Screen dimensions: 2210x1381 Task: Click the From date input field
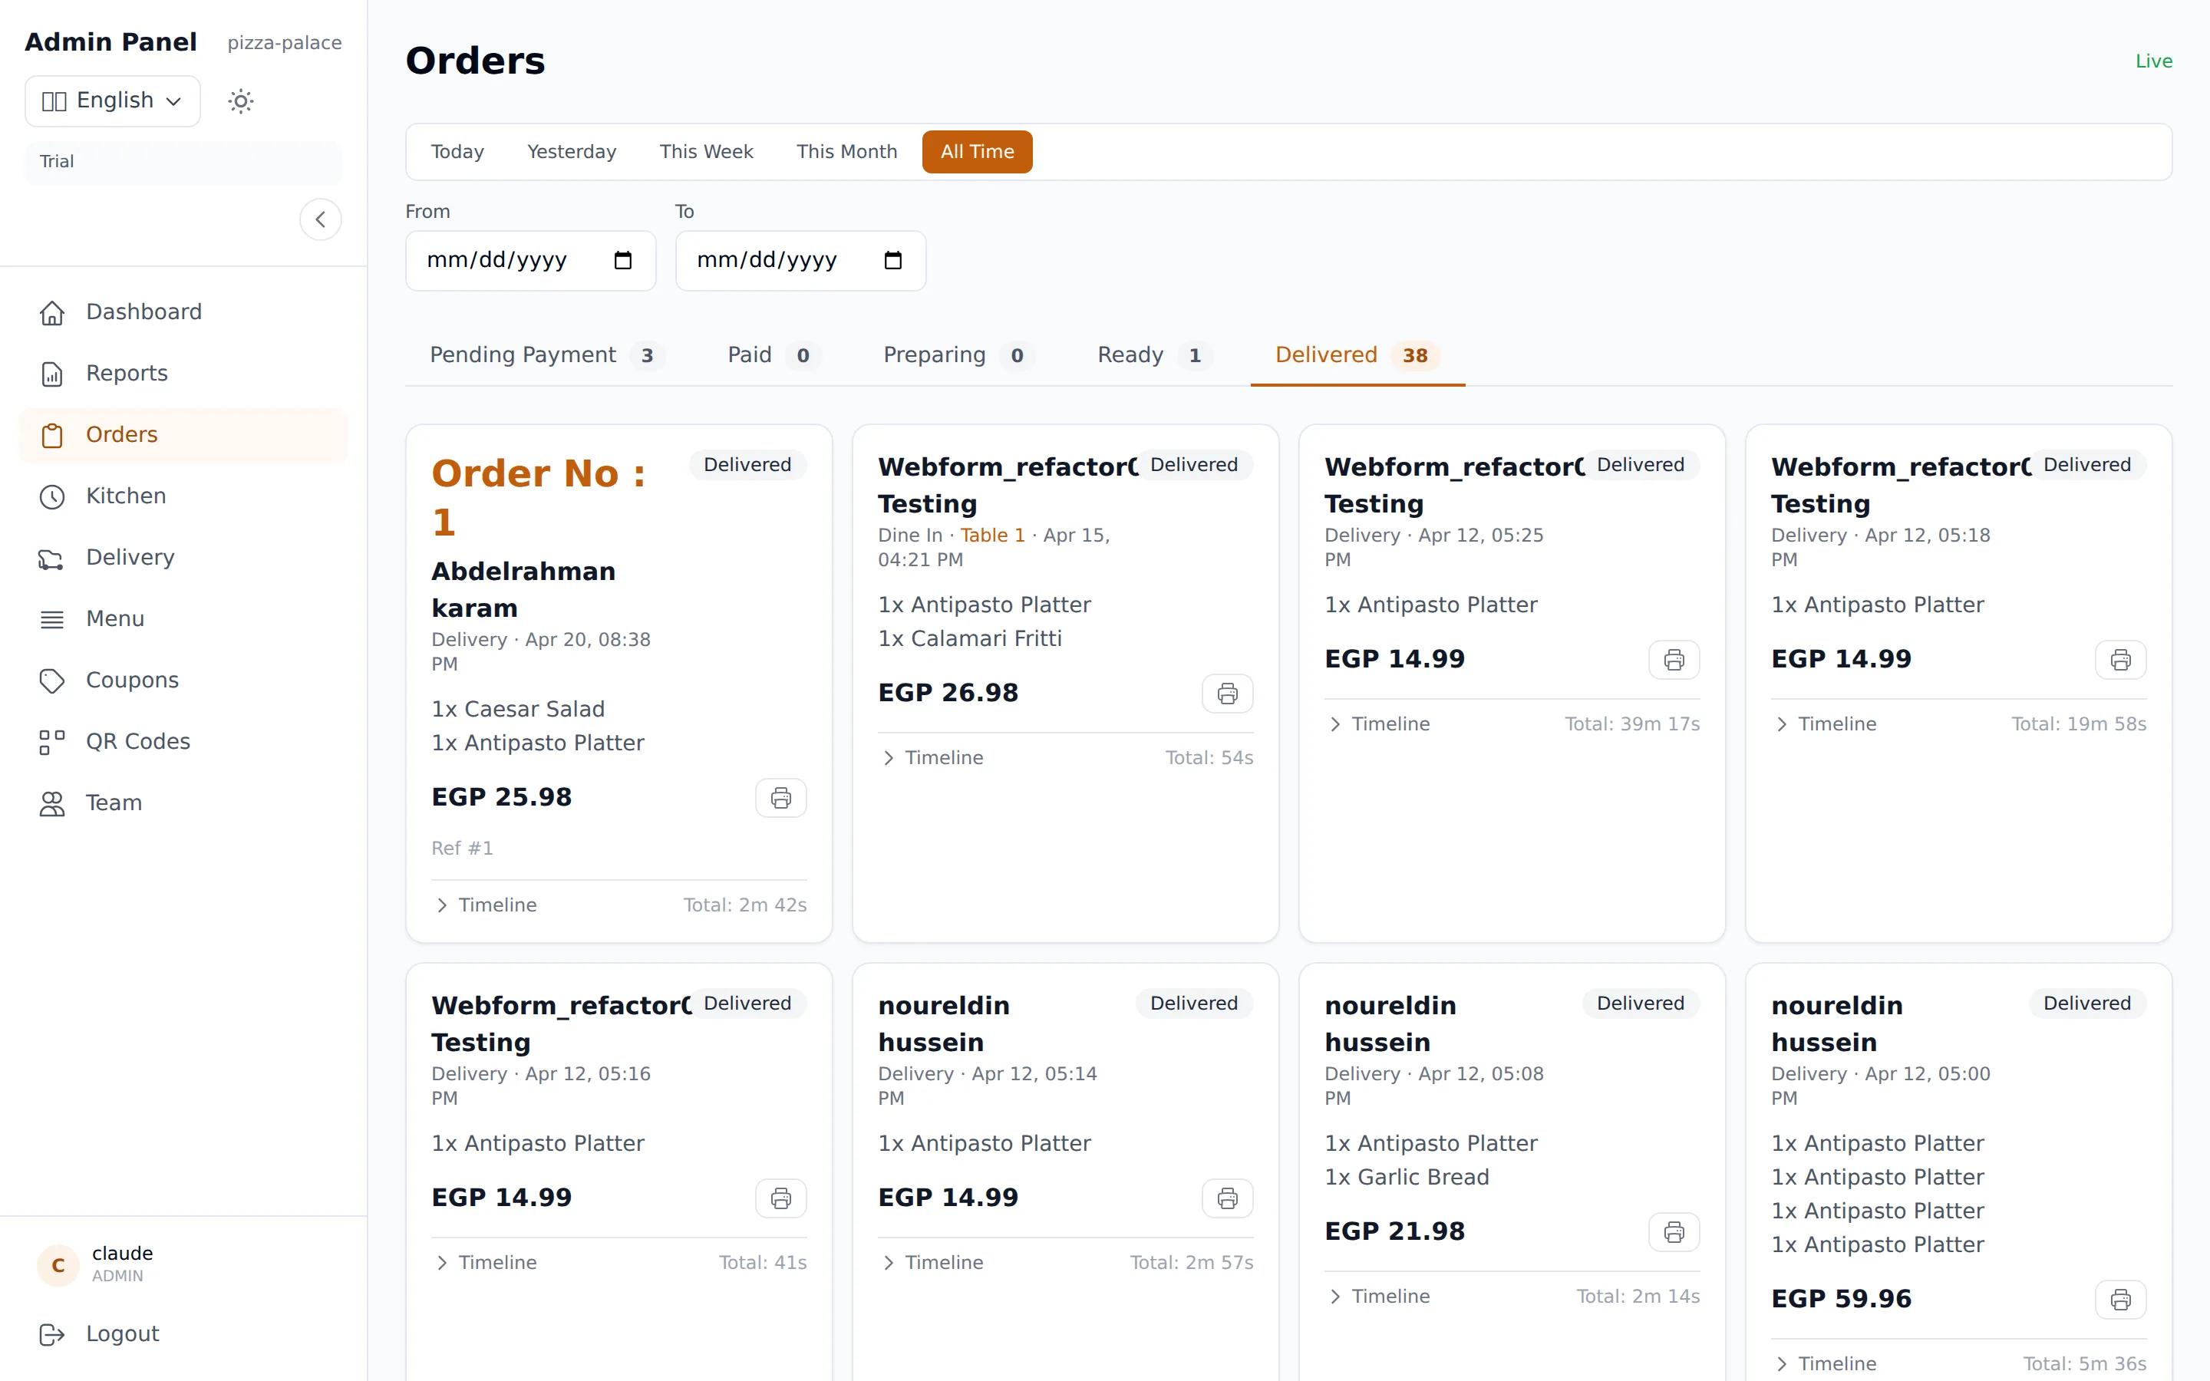(x=530, y=260)
